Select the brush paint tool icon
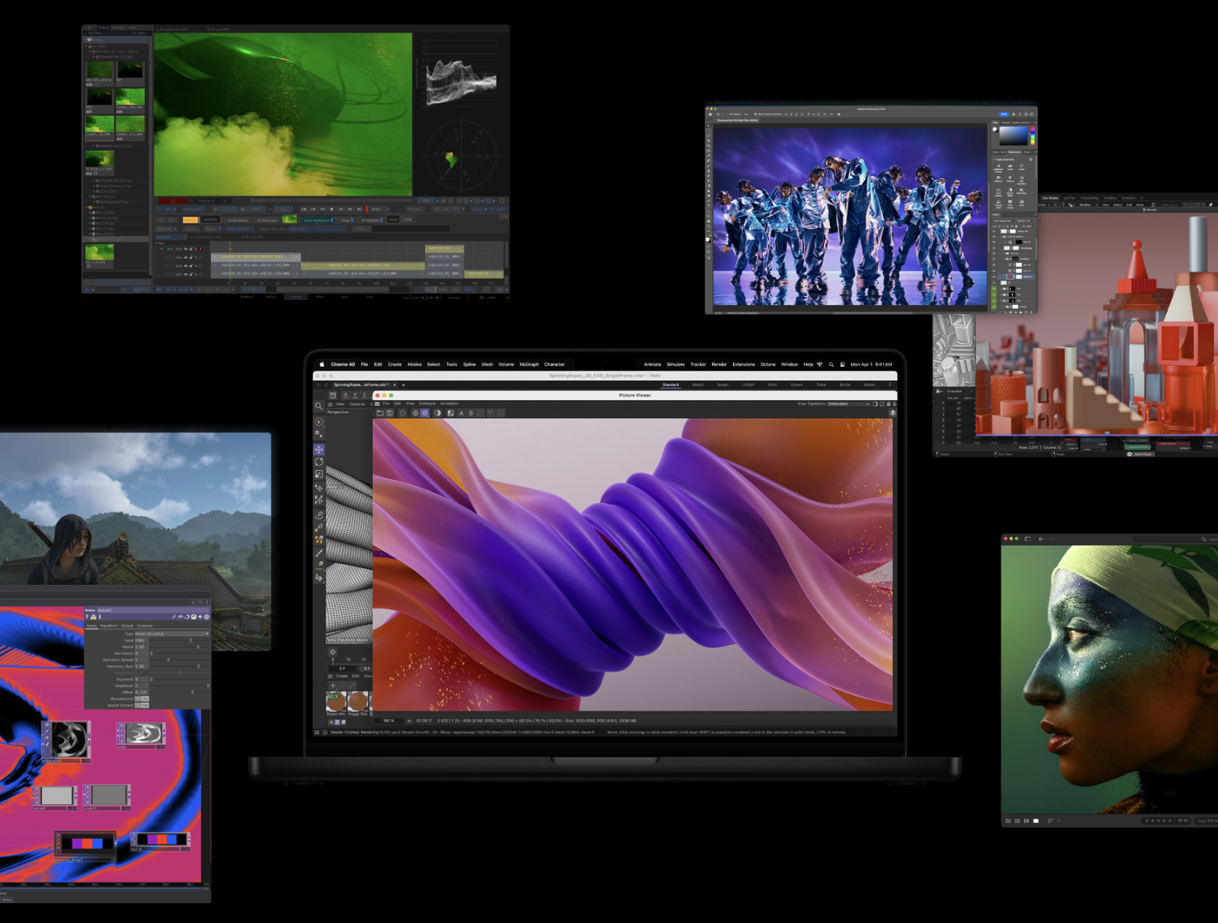Viewport: 1218px width, 923px height. pyautogui.click(x=319, y=553)
